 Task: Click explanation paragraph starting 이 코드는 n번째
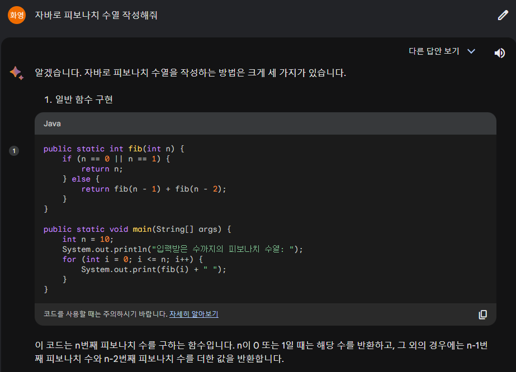tap(261, 351)
